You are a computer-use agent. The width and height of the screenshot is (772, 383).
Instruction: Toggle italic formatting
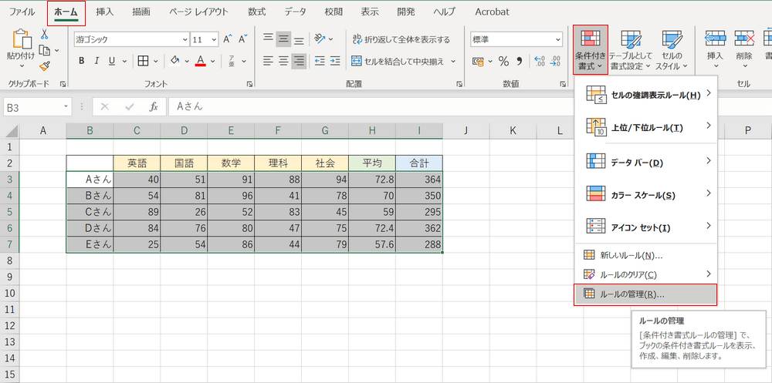(x=97, y=61)
